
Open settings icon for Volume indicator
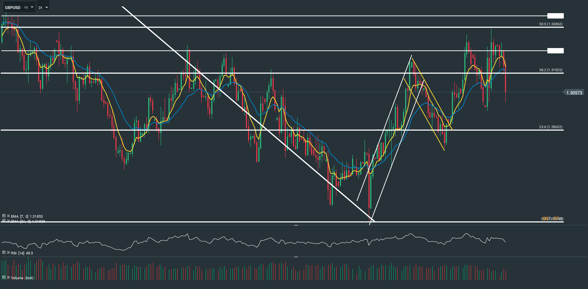[4, 277]
